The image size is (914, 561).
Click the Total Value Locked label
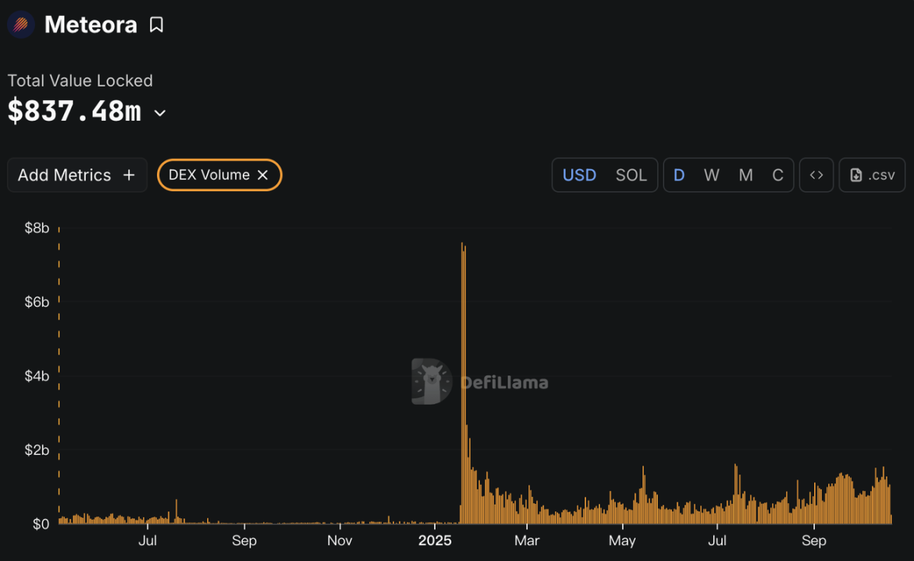(80, 81)
